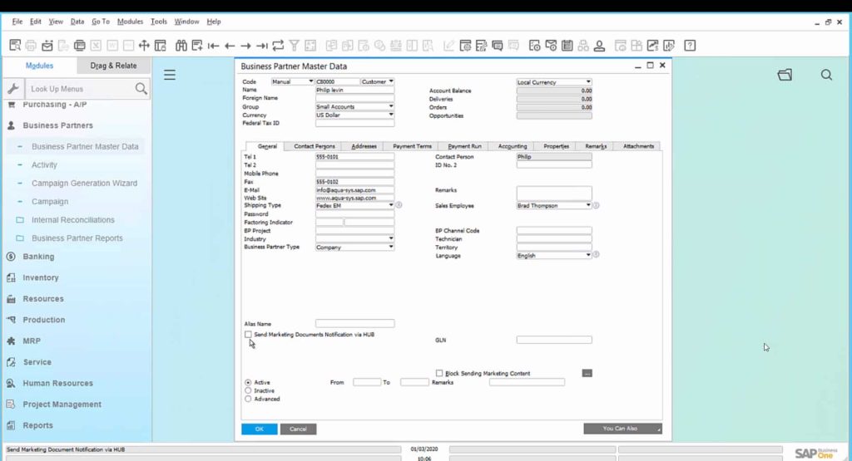Click the folder icon at top right
Screen dimensions: 852x461
point(785,75)
